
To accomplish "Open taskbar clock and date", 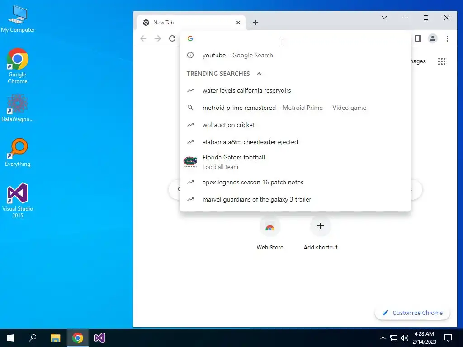I will 424,338.
